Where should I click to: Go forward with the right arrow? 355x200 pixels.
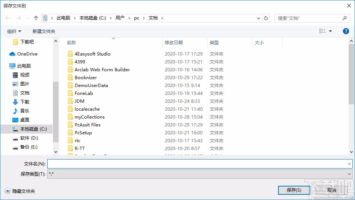pos(18,18)
